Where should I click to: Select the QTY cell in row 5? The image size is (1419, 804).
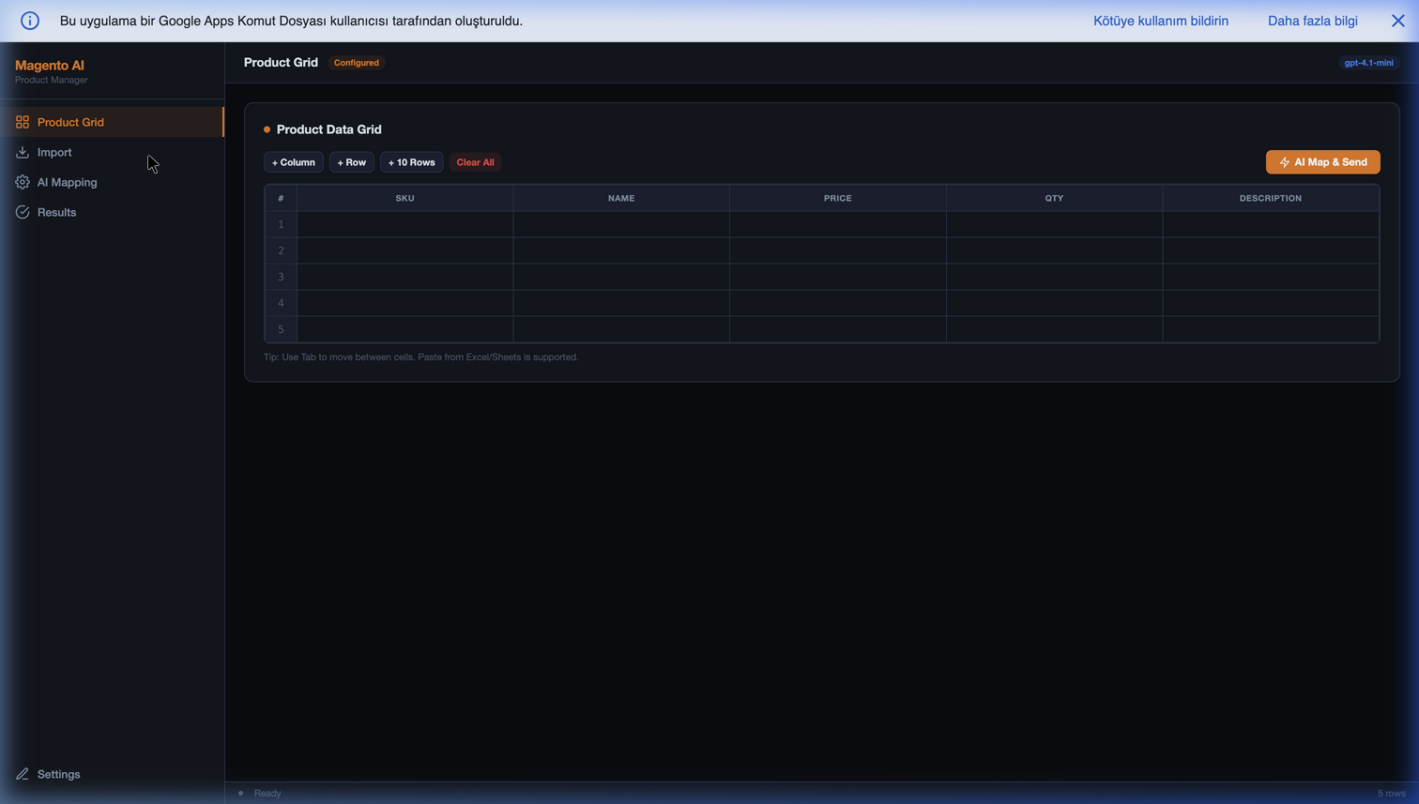pos(1054,329)
